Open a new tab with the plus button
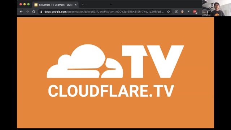Viewport: 231px width, 130px height. pos(83,5)
